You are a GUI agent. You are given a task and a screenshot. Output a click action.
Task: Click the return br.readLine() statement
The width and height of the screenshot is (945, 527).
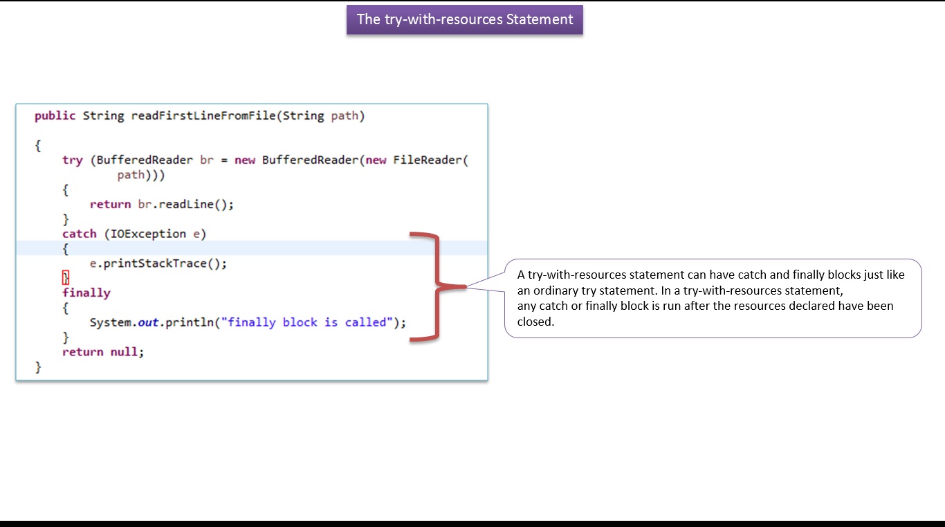click(162, 204)
